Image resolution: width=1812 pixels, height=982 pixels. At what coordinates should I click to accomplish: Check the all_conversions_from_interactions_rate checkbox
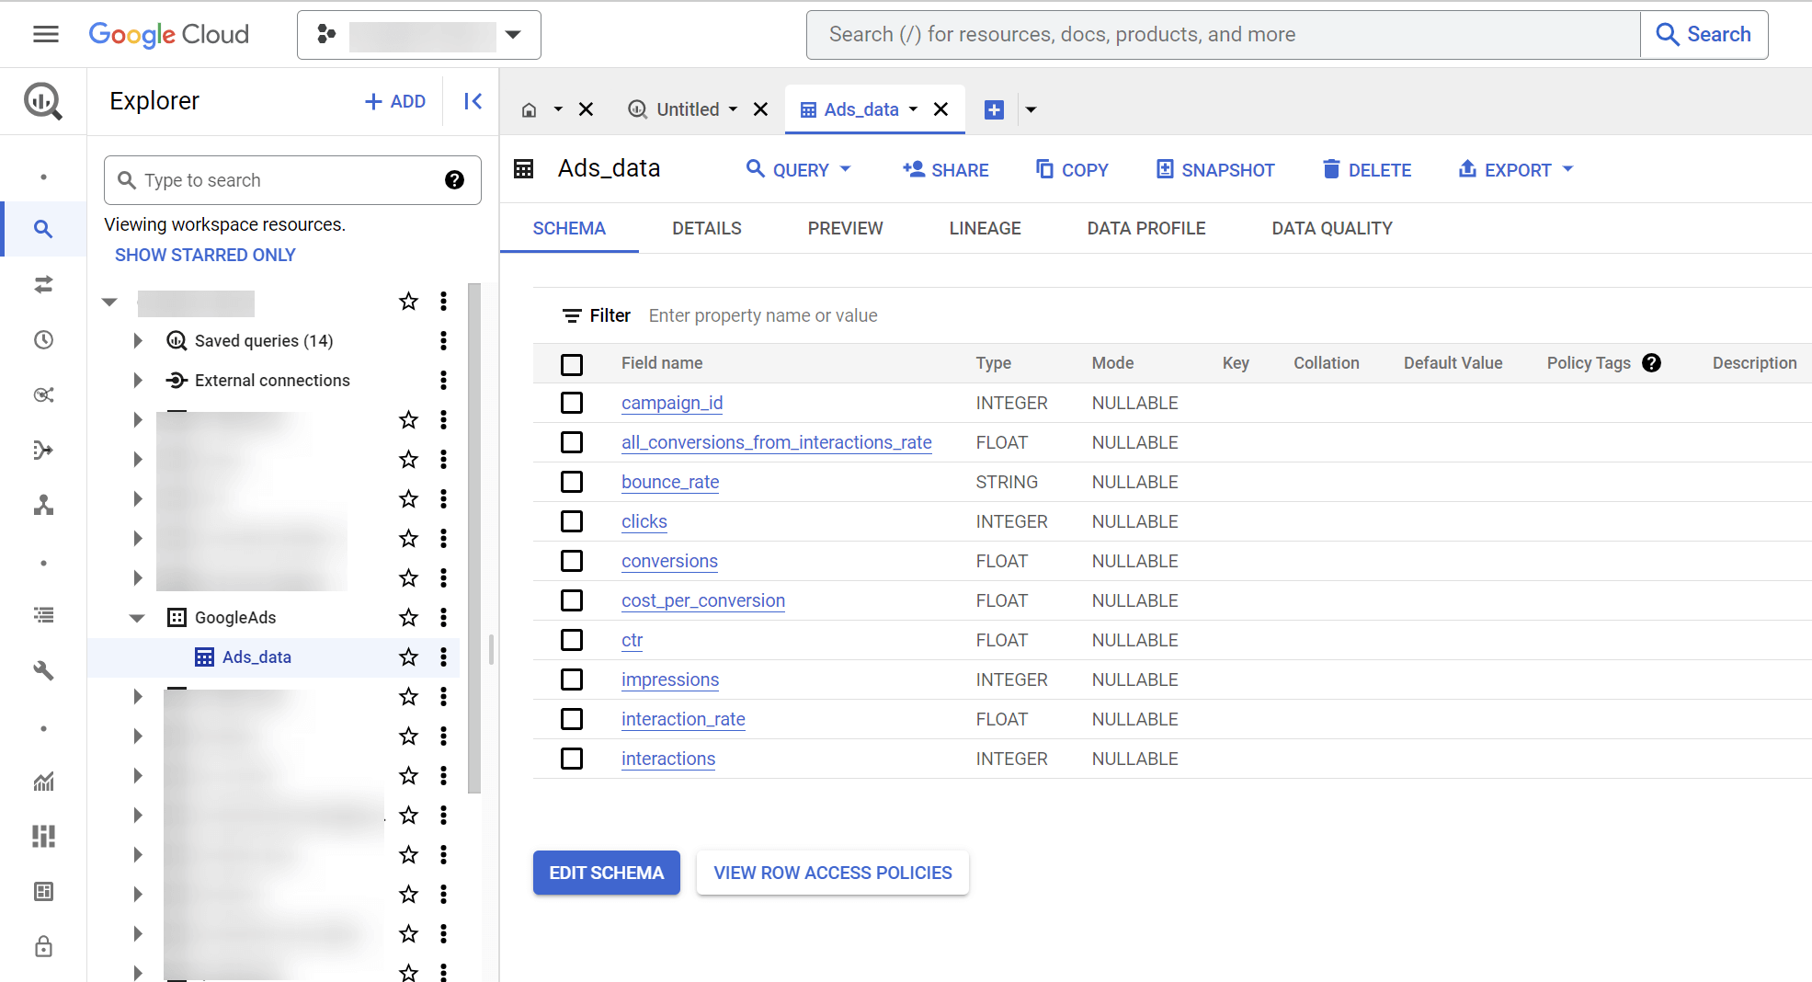click(x=572, y=442)
